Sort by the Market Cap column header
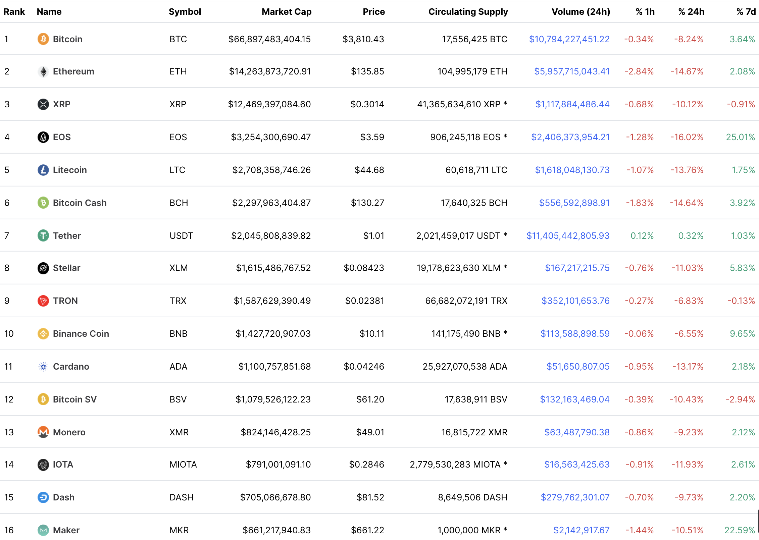This screenshot has height=540, width=759. pos(286,12)
